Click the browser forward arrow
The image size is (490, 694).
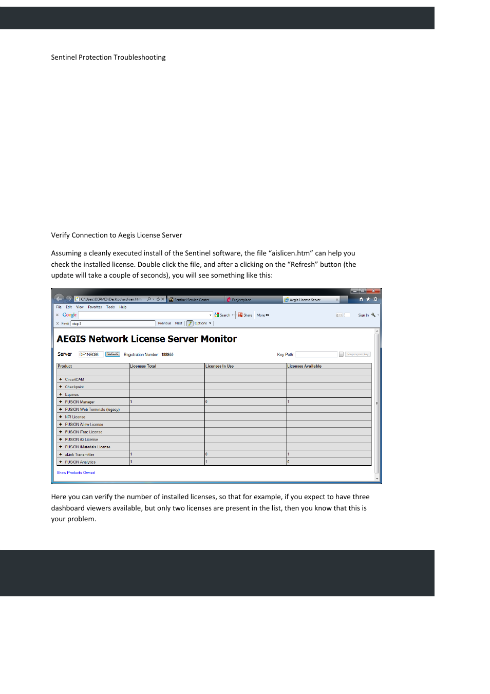tap(69, 299)
